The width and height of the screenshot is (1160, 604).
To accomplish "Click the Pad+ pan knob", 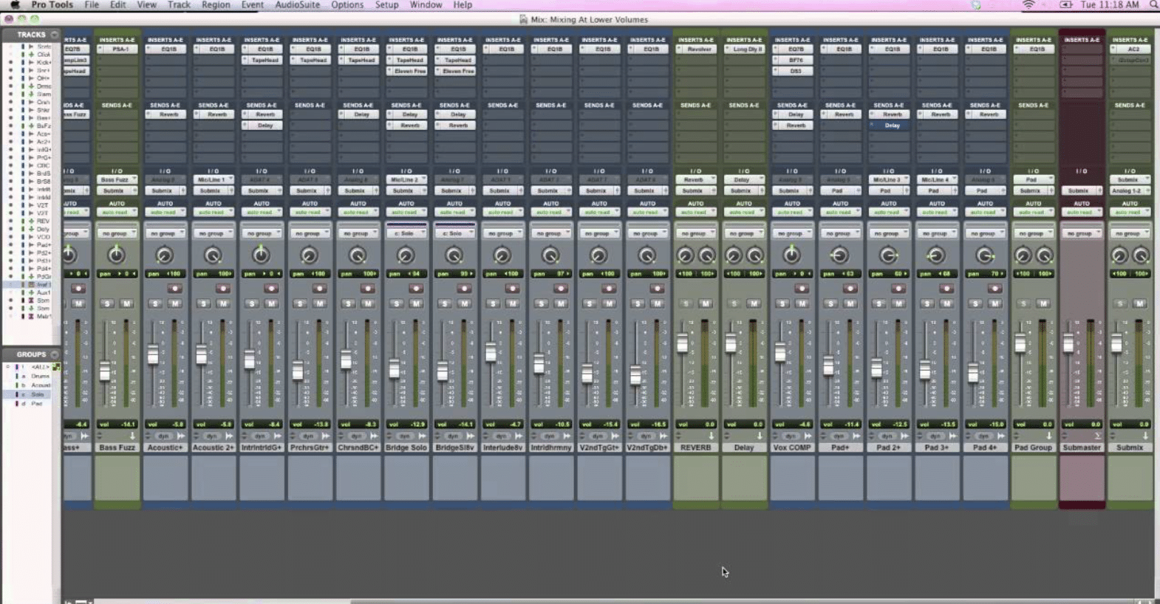I will point(839,255).
